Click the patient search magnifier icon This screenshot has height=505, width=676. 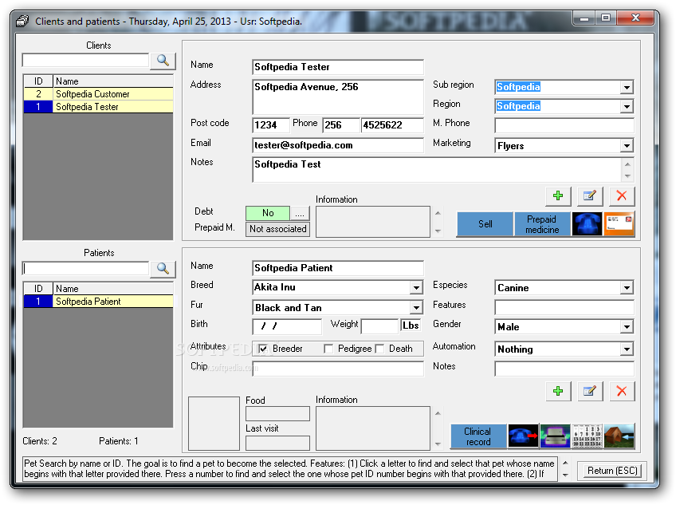pyautogui.click(x=163, y=269)
